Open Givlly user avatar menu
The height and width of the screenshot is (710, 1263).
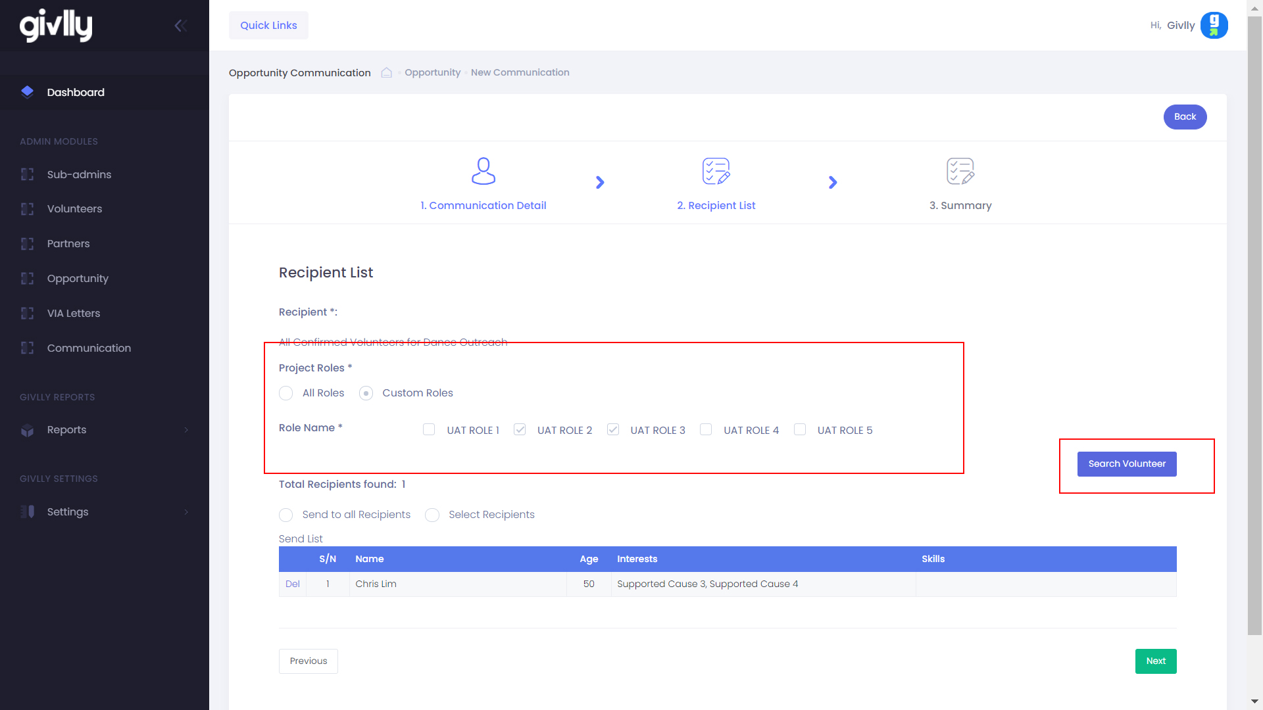click(x=1214, y=26)
